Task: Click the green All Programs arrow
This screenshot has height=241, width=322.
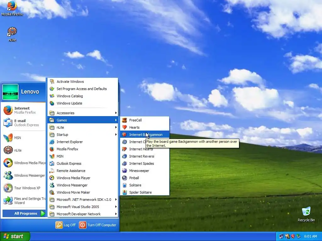Action: (43, 213)
